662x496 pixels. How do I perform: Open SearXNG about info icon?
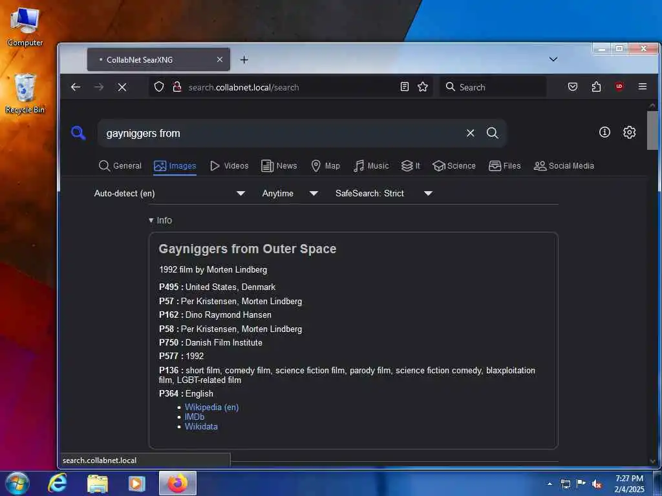(x=604, y=132)
